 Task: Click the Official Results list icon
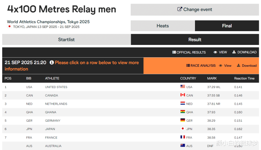pos(174,52)
